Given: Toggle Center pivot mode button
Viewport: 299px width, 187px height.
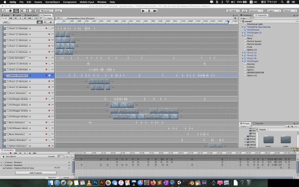Looking at the screenshot, I should 45,11.
